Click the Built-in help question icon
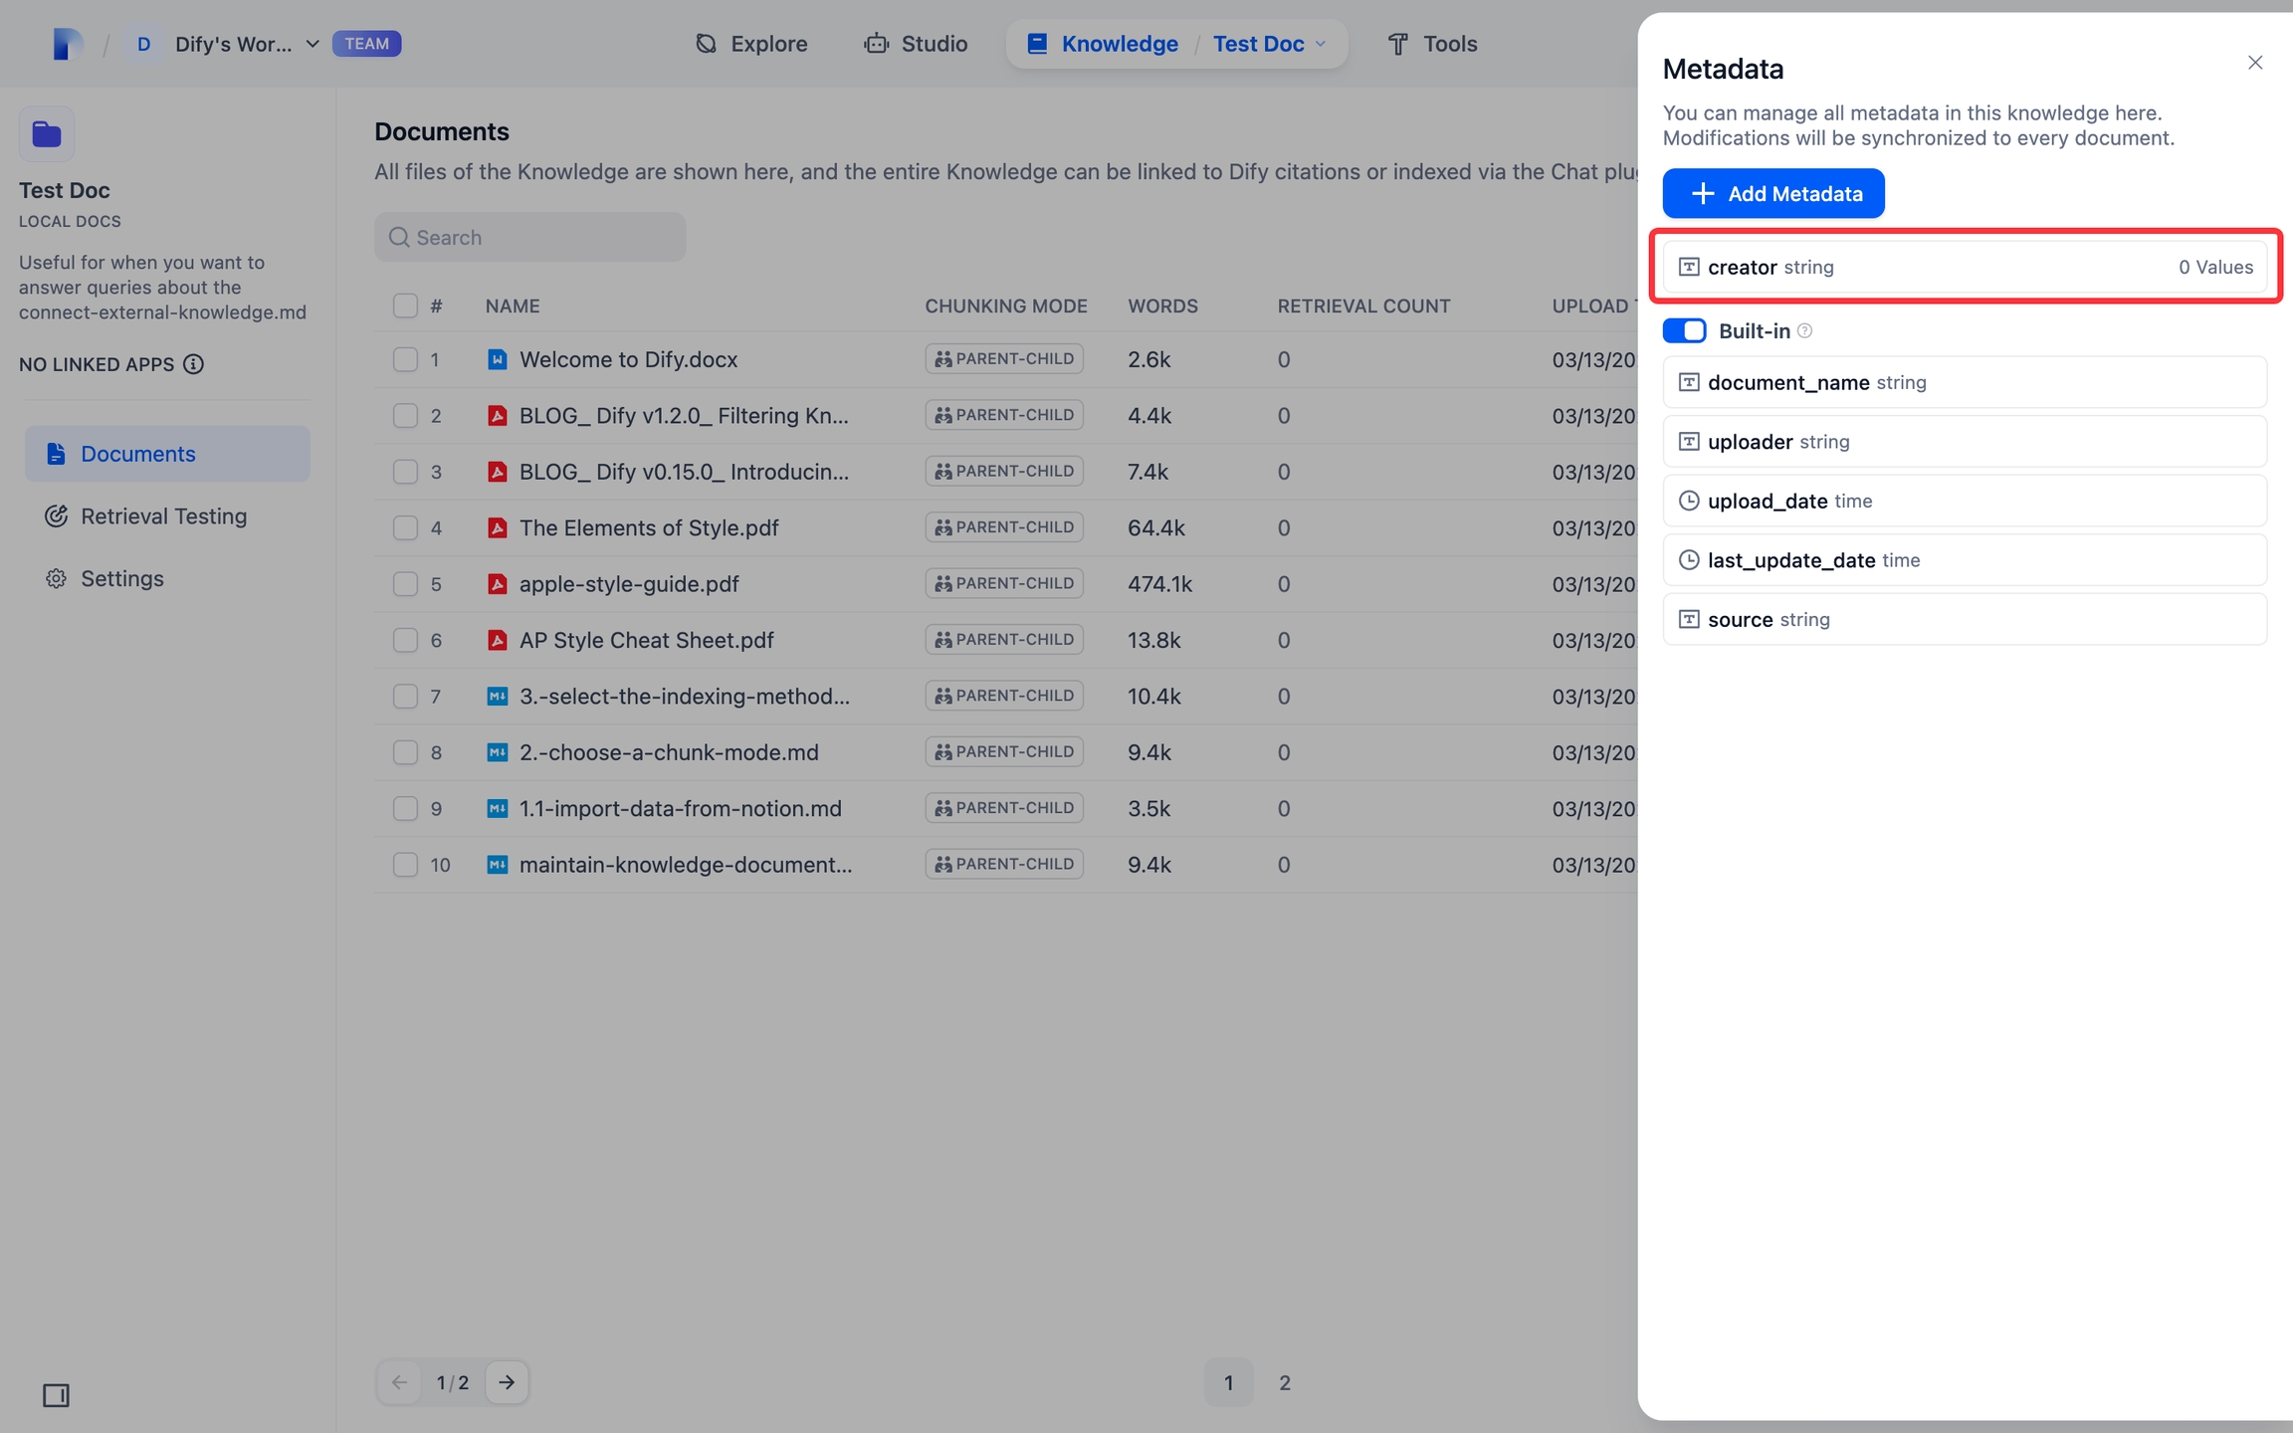Image resolution: width=2293 pixels, height=1433 pixels. [x=1804, y=331]
